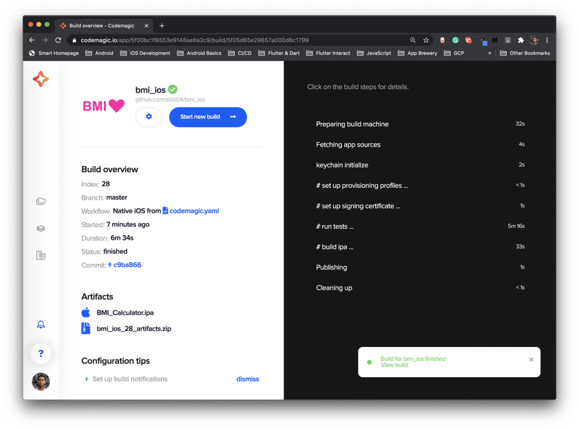Open the GCP bookmarks folder

coord(454,53)
